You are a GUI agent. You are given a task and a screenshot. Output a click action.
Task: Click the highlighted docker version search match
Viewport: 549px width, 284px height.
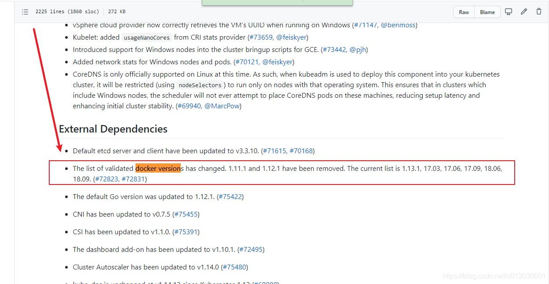(x=158, y=168)
